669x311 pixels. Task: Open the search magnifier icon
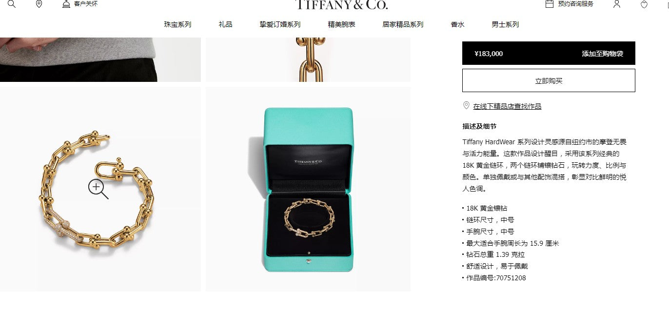(12, 4)
